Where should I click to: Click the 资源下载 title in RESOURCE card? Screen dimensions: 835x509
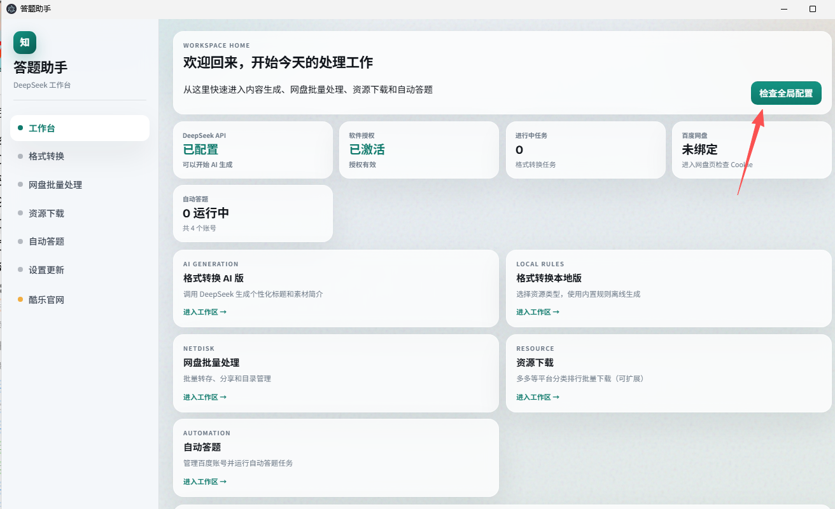[x=535, y=363]
